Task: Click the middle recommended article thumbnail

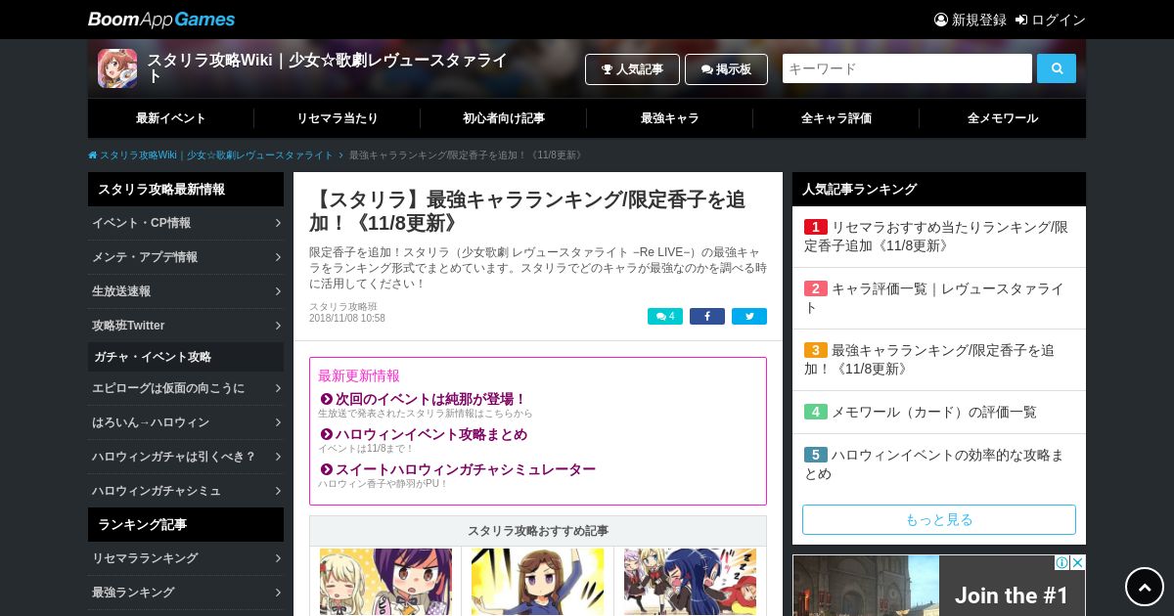Action: point(538,581)
